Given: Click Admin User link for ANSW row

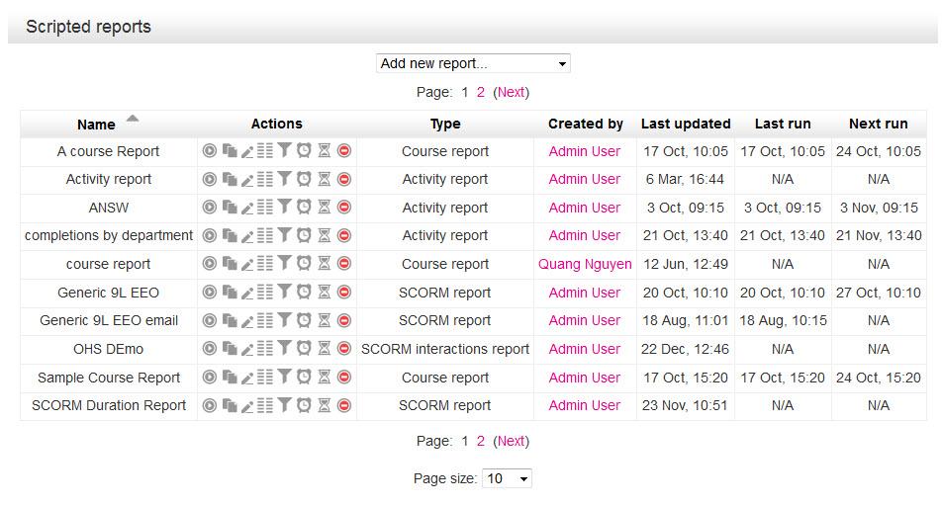Looking at the screenshot, I should point(585,208).
